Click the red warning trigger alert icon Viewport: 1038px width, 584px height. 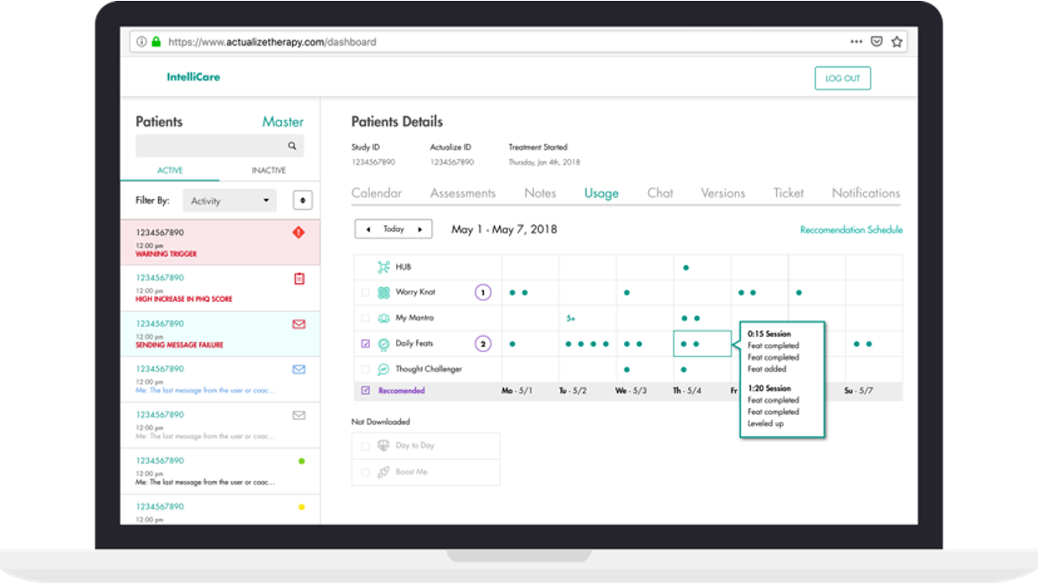pyautogui.click(x=299, y=233)
